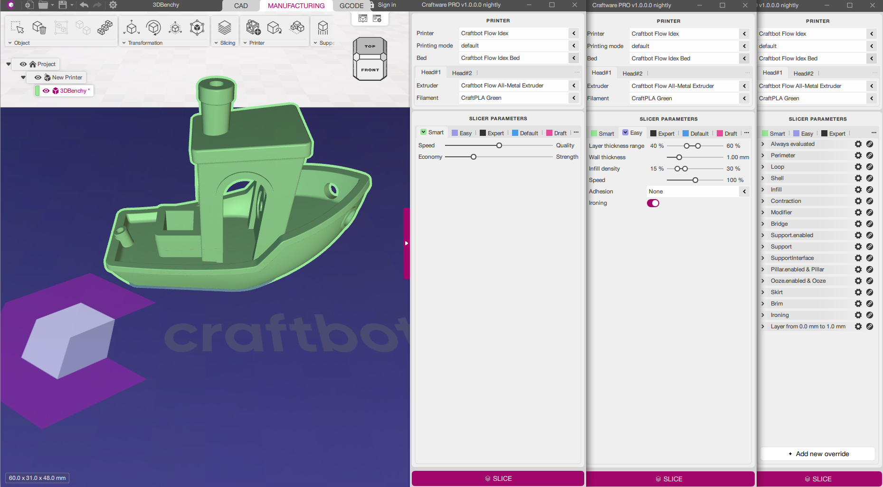Collapse the Project tree node
This screenshot has width=883, height=487.
(x=9, y=64)
